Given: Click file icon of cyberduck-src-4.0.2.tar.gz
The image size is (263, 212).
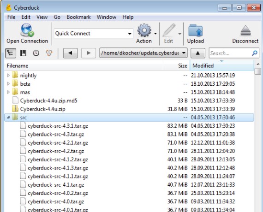Looking at the screenshot, I should click(23, 193).
